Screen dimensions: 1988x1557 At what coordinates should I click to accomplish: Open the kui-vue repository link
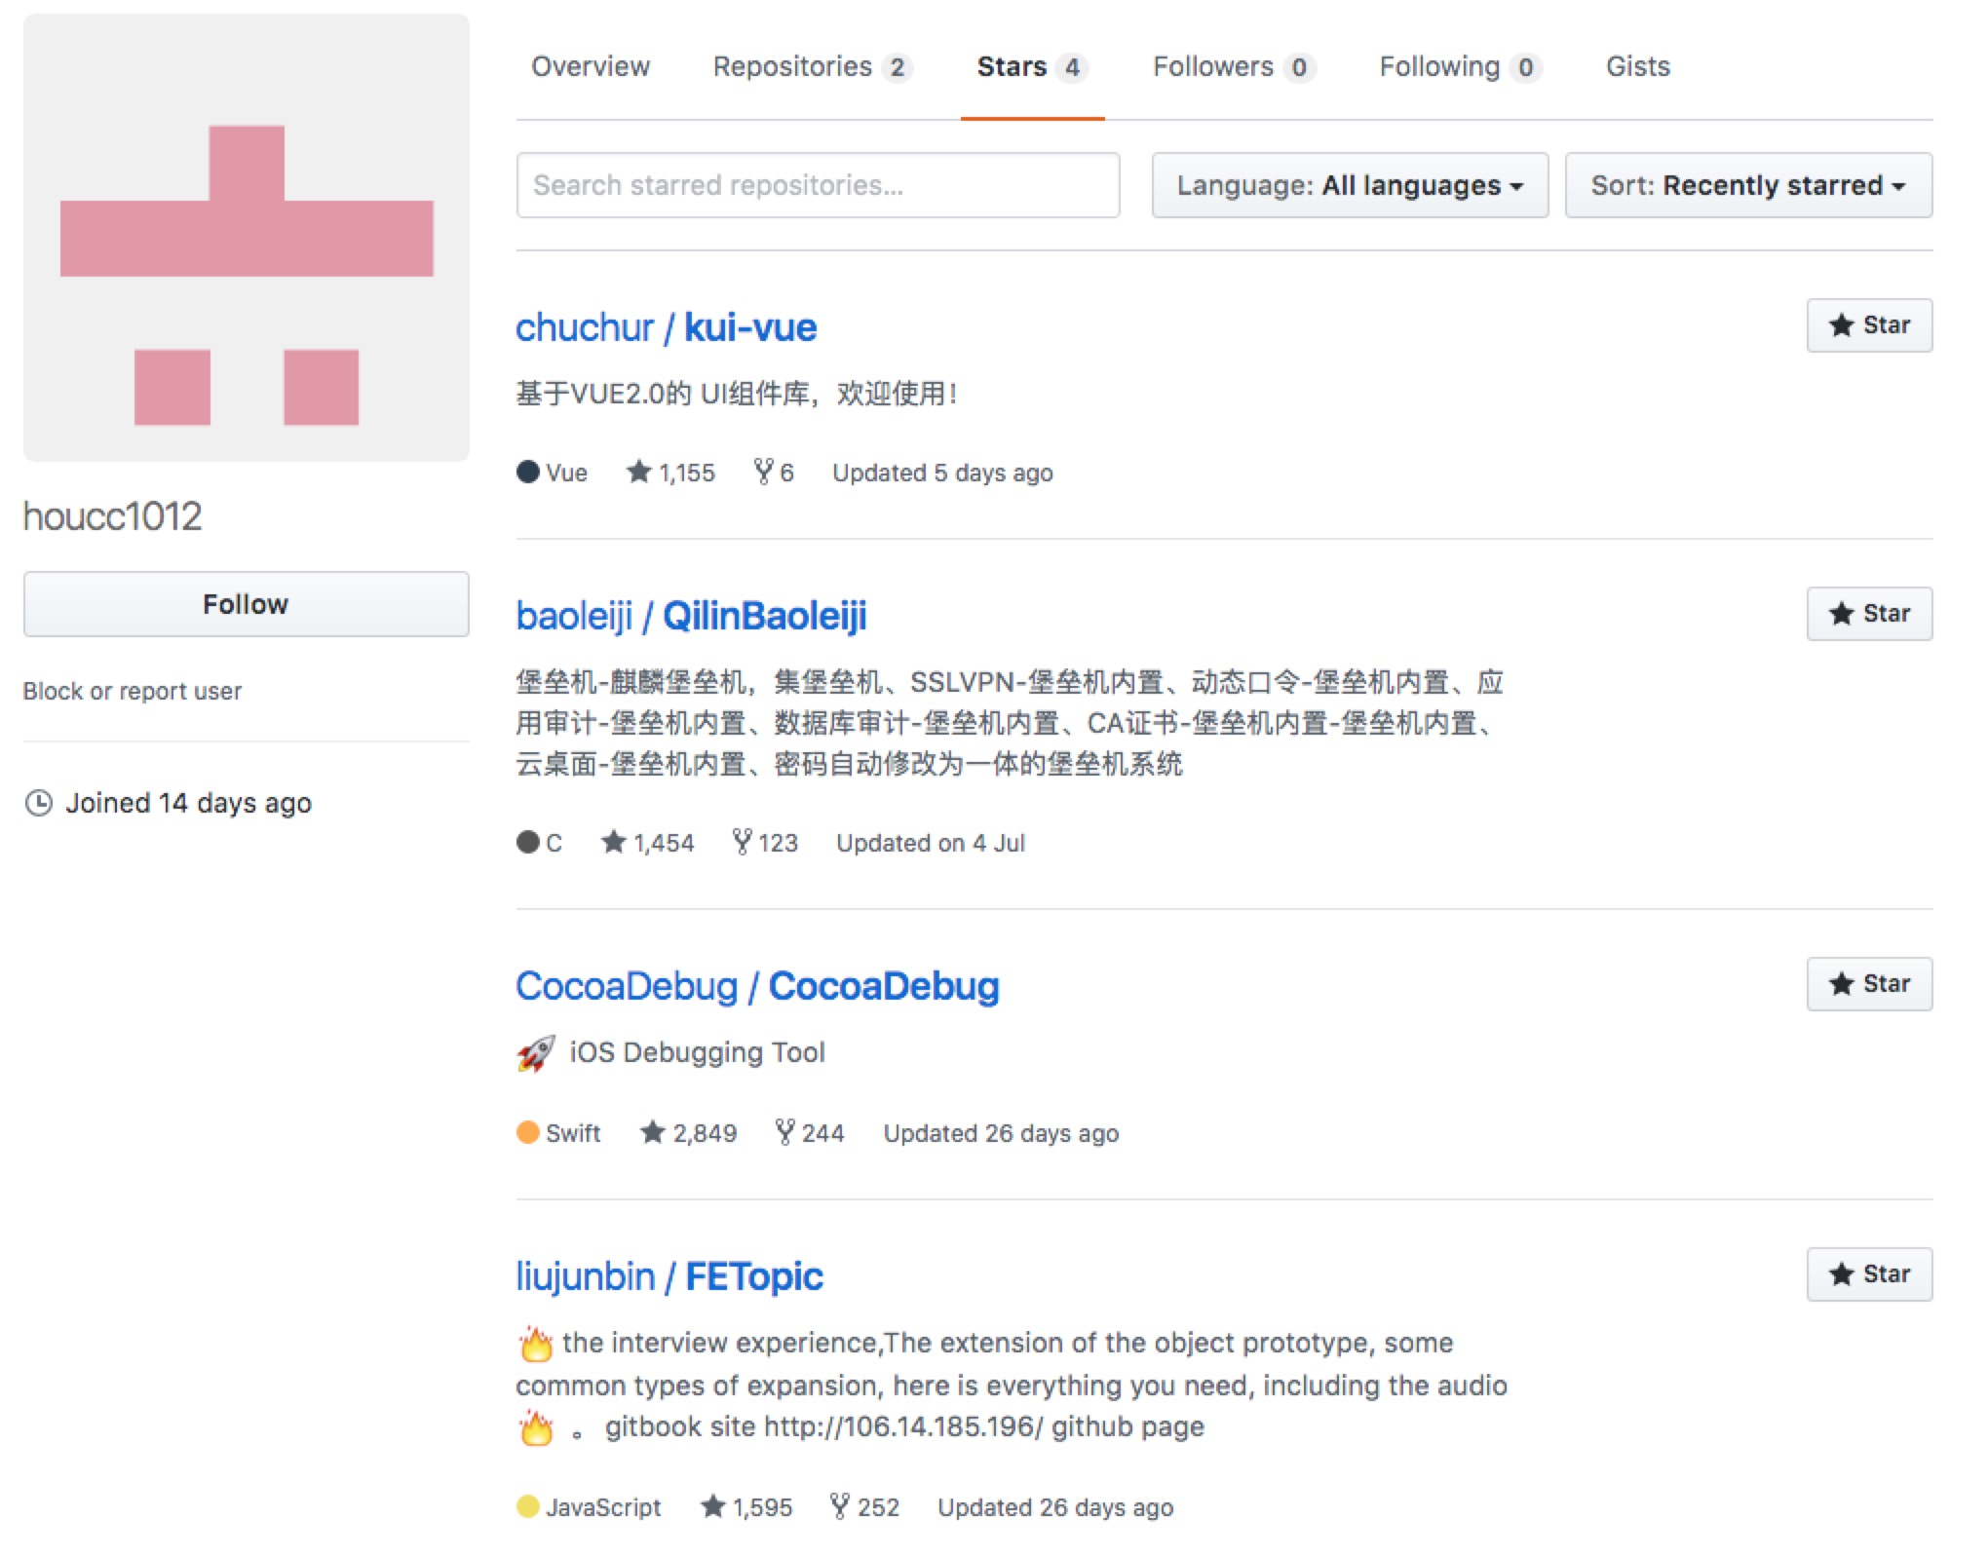pos(750,327)
